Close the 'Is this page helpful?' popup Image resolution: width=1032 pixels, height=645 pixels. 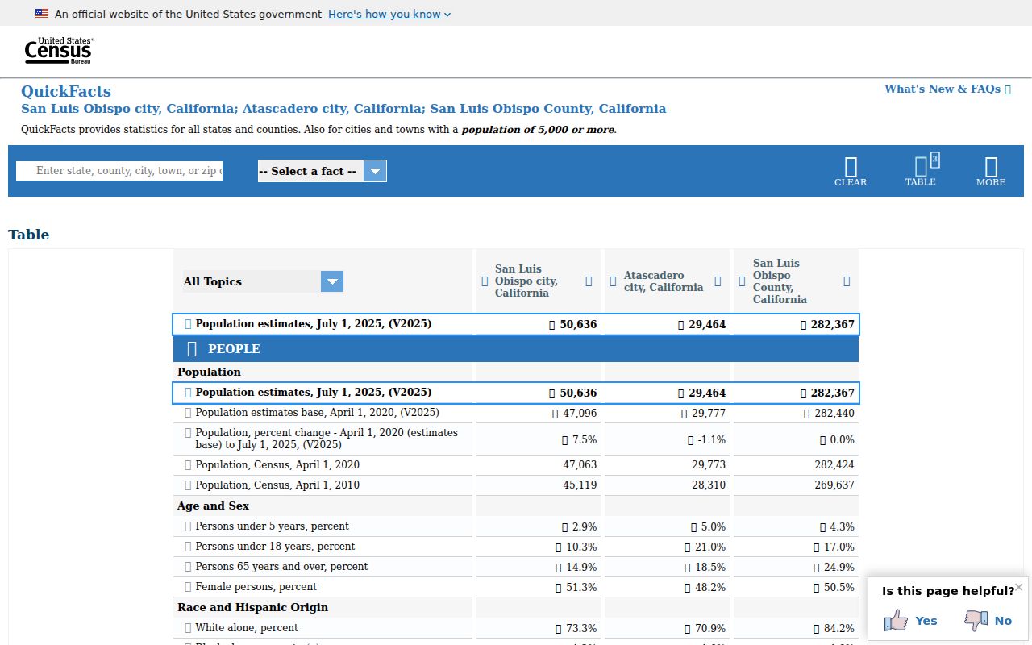(1019, 587)
